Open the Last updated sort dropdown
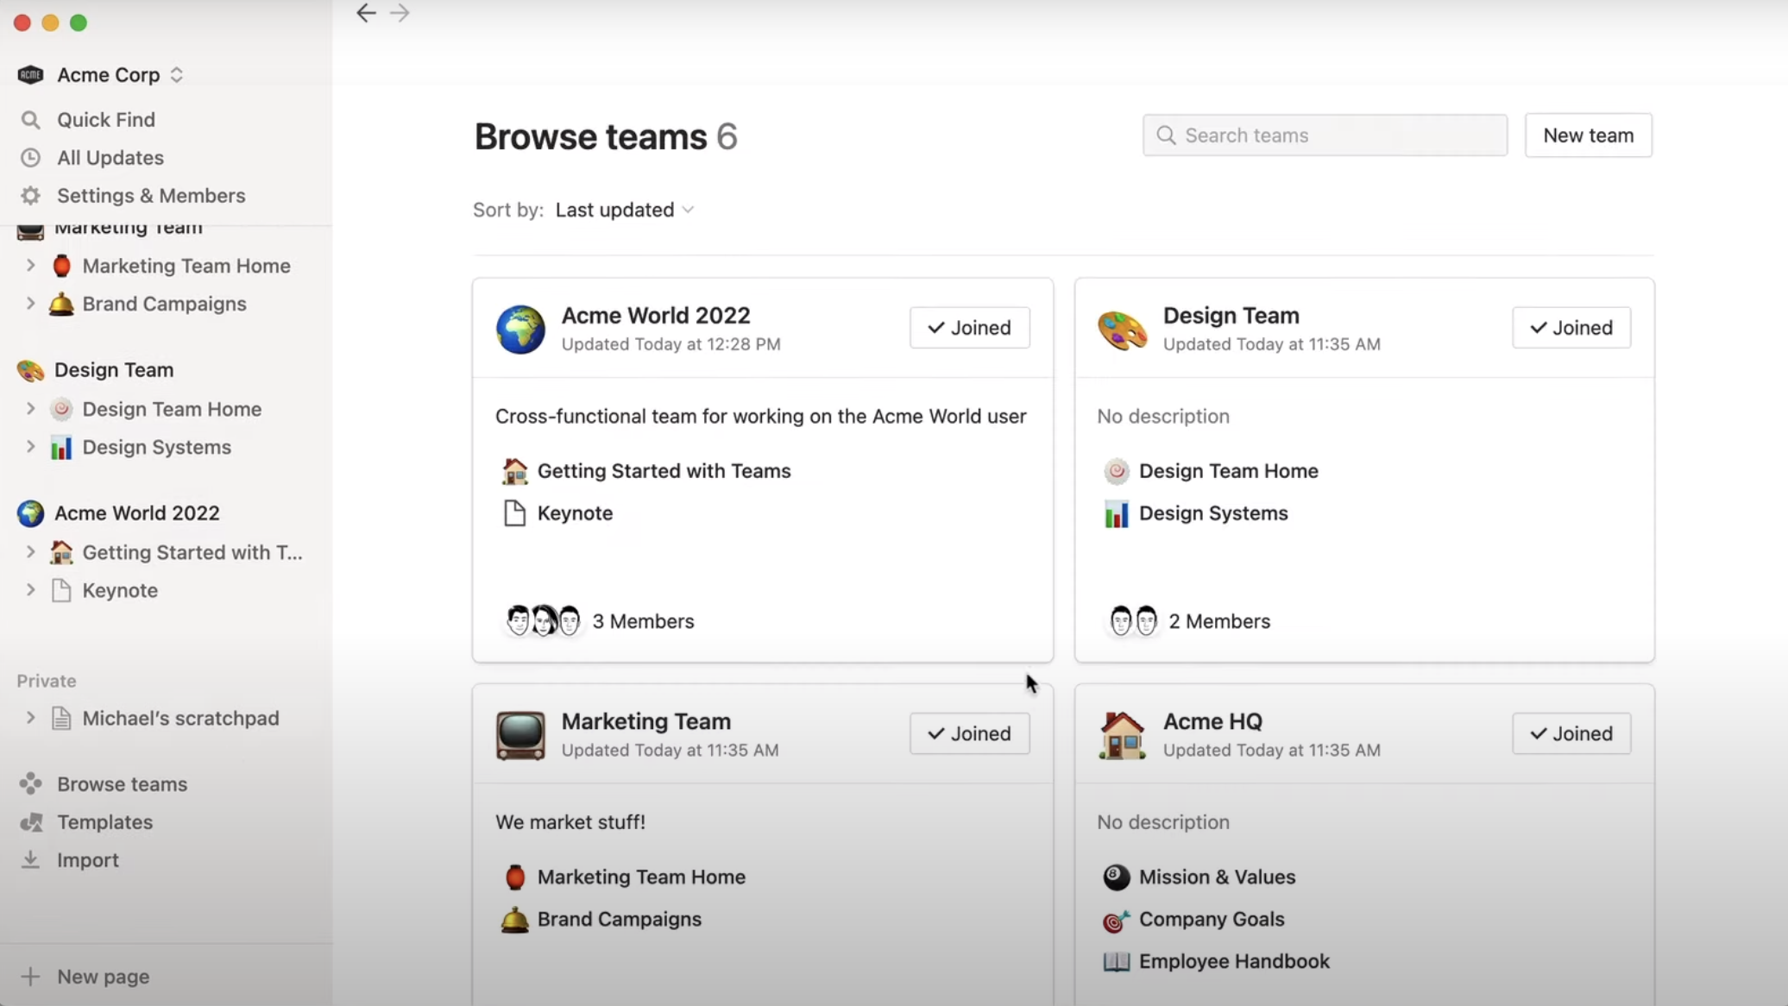Screen dimensions: 1788x1006 pos(625,210)
